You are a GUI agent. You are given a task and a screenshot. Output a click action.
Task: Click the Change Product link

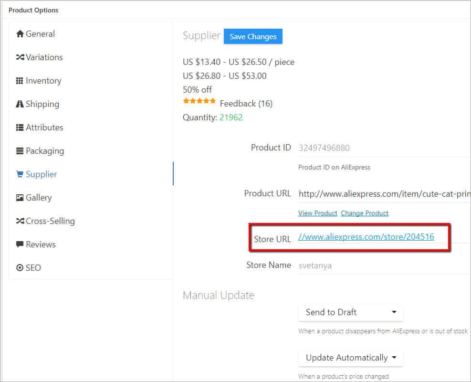pyautogui.click(x=365, y=213)
